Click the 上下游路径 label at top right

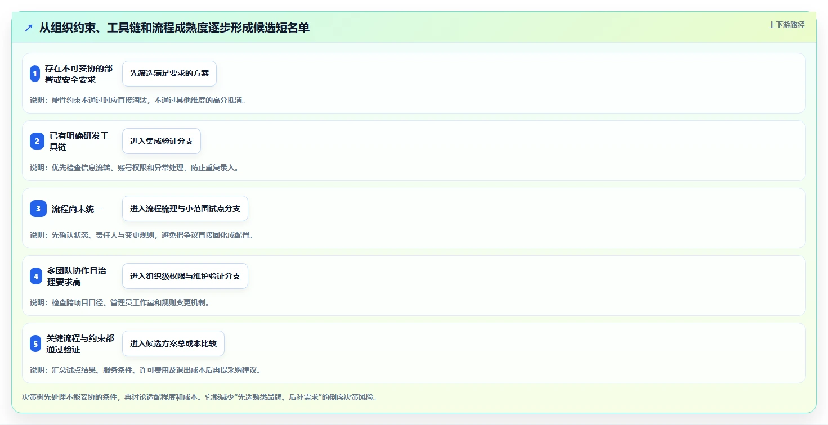click(x=787, y=25)
